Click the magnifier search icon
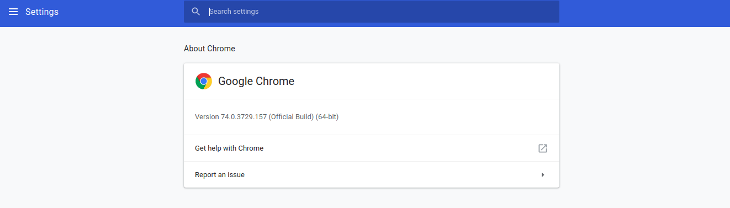 (x=195, y=12)
